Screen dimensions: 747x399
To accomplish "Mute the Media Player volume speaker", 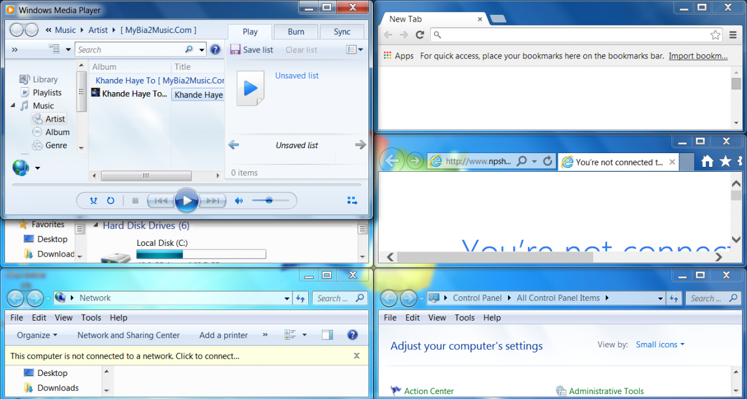I will [238, 200].
